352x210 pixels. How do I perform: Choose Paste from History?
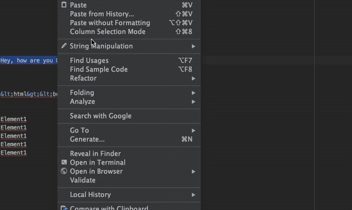point(102,14)
